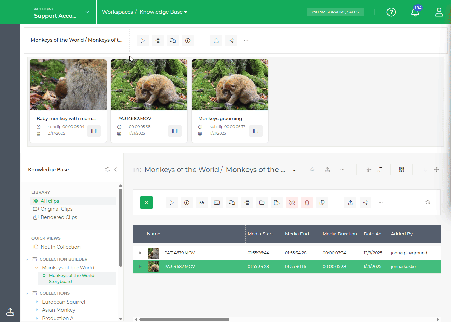Open the comments panel for the clip
This screenshot has width=451, height=322.
232,202
